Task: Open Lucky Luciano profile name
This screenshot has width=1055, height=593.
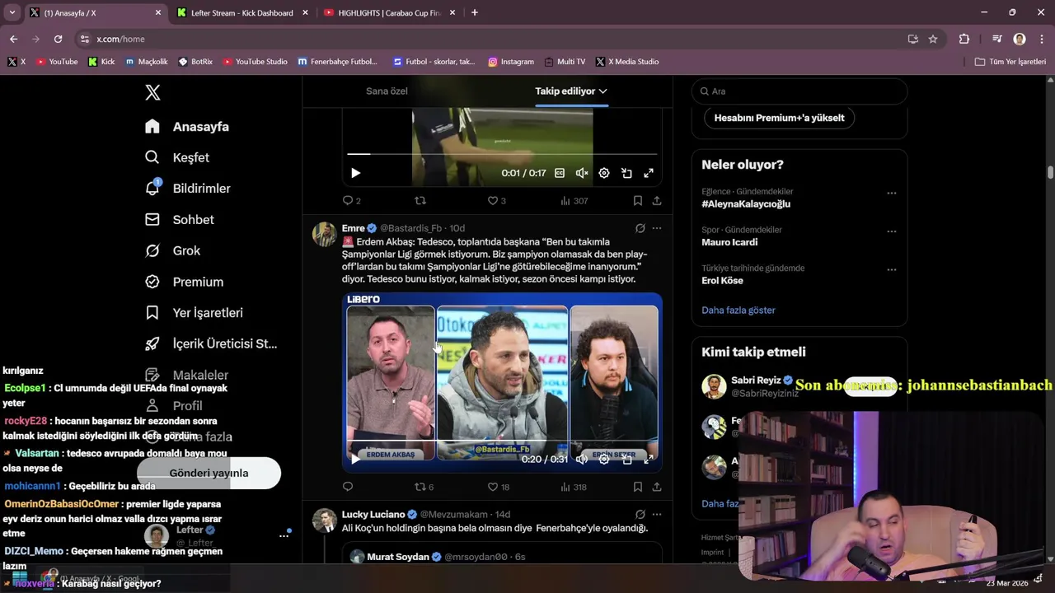Action: click(x=373, y=515)
